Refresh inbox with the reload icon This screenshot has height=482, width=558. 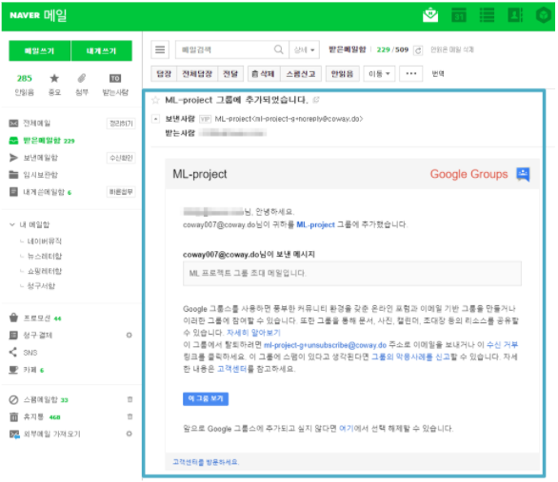click(418, 50)
